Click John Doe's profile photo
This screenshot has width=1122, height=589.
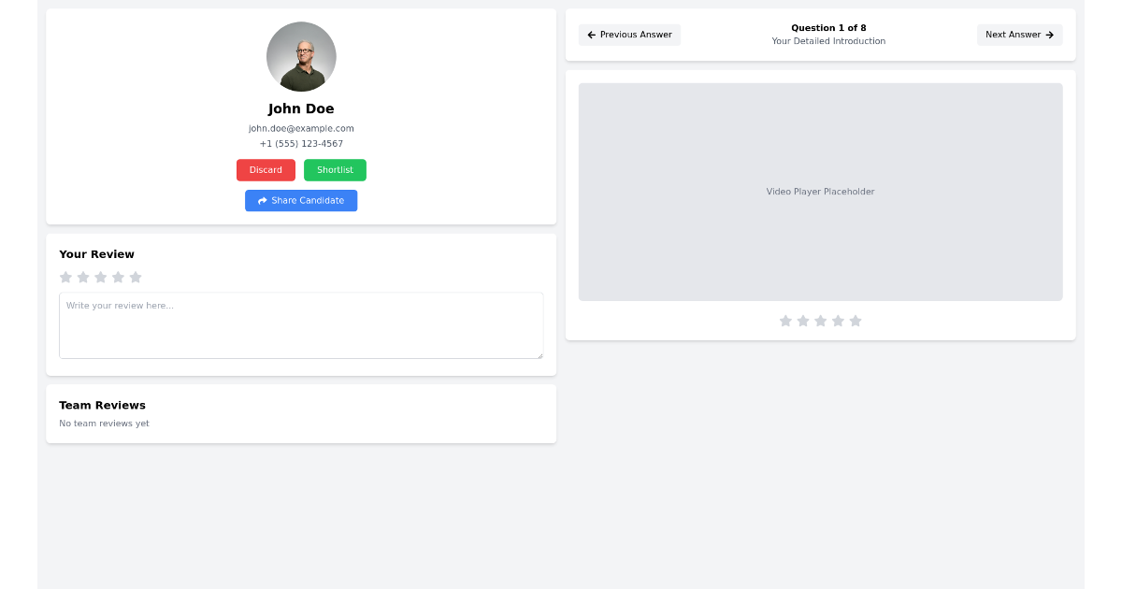[301, 56]
